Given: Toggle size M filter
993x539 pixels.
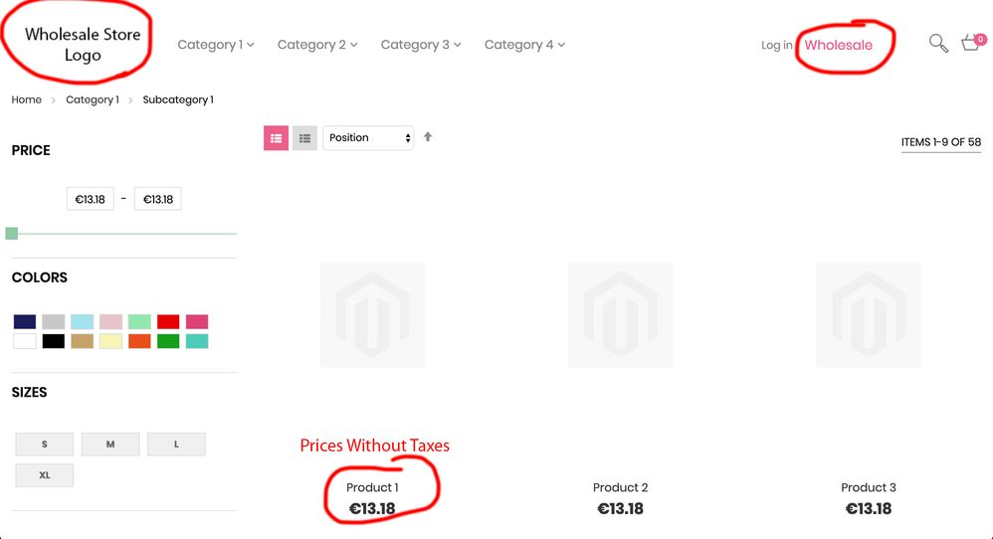Looking at the screenshot, I should point(110,445).
